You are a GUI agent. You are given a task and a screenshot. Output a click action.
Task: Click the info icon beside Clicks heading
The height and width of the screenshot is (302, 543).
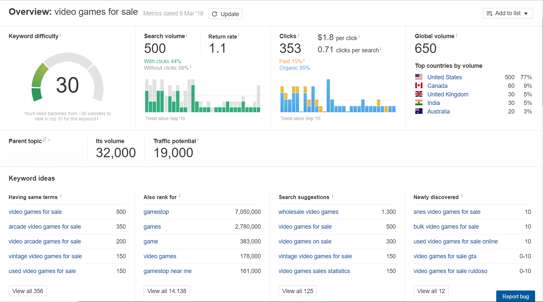[298, 35]
